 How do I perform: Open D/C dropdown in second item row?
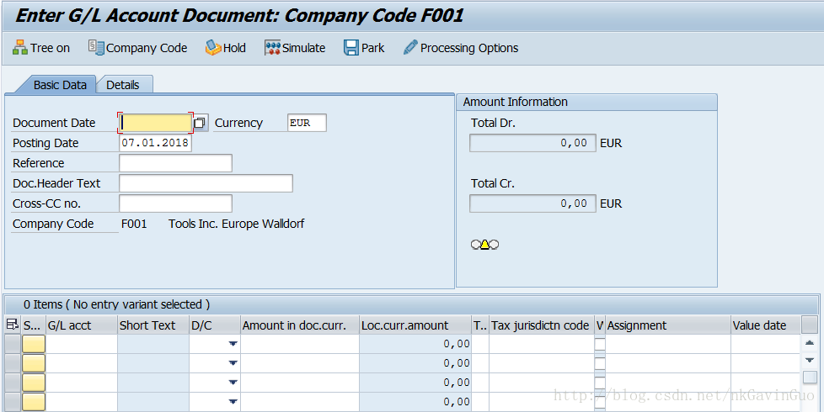click(233, 363)
